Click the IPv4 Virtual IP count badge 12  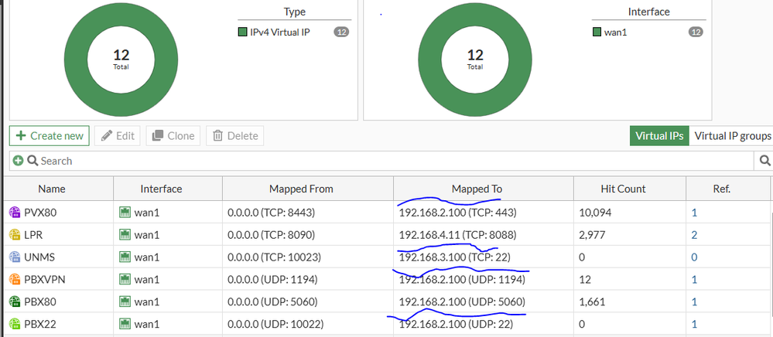pos(341,32)
